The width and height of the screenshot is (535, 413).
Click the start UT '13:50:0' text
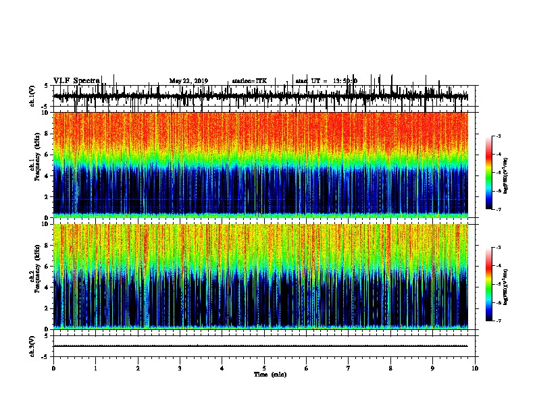coord(345,81)
